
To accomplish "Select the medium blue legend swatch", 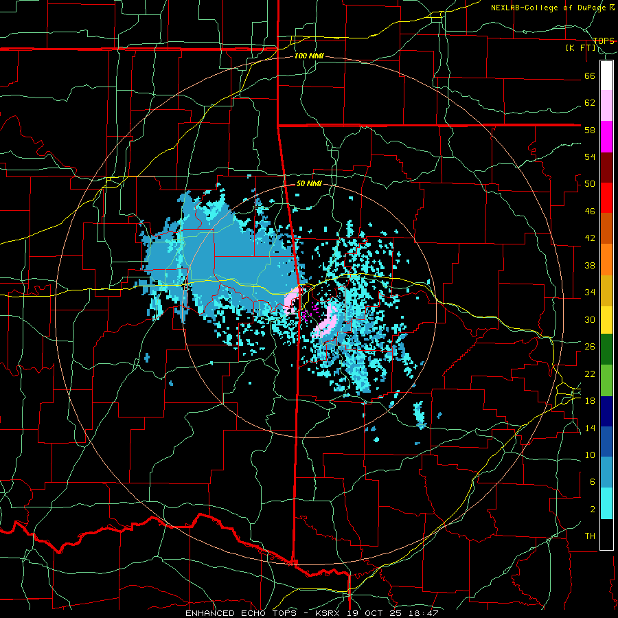I will [x=606, y=442].
